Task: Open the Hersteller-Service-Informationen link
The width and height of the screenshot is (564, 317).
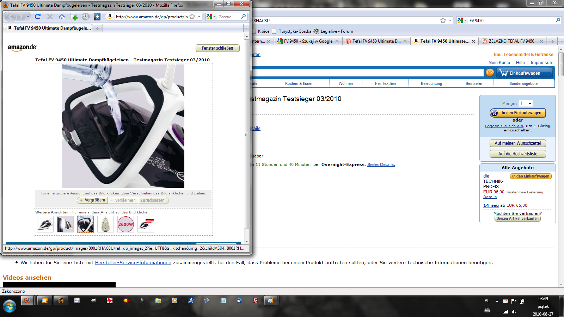Action: 133,262
